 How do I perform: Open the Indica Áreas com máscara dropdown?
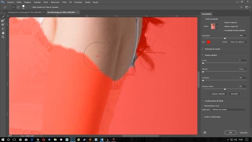(x=238, y=42)
